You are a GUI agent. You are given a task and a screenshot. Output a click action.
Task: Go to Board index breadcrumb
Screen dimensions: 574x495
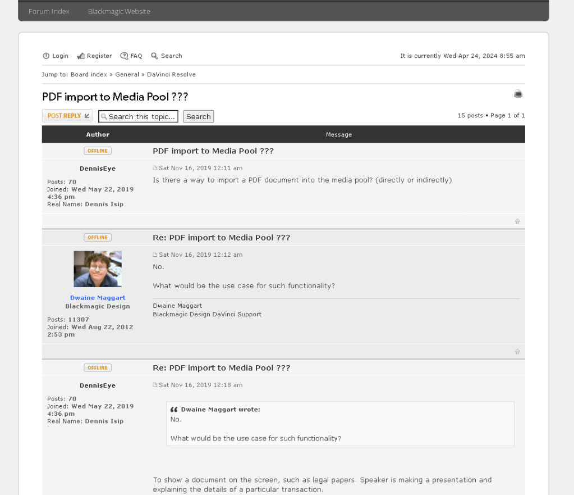(89, 74)
